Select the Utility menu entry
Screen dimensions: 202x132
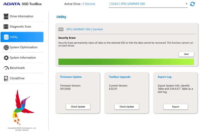[x=22, y=37]
